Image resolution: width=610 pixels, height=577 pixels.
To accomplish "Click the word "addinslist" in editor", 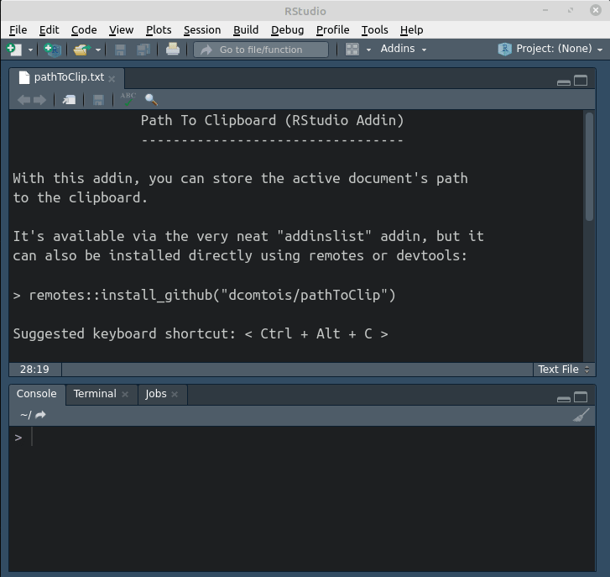I will click(x=324, y=236).
